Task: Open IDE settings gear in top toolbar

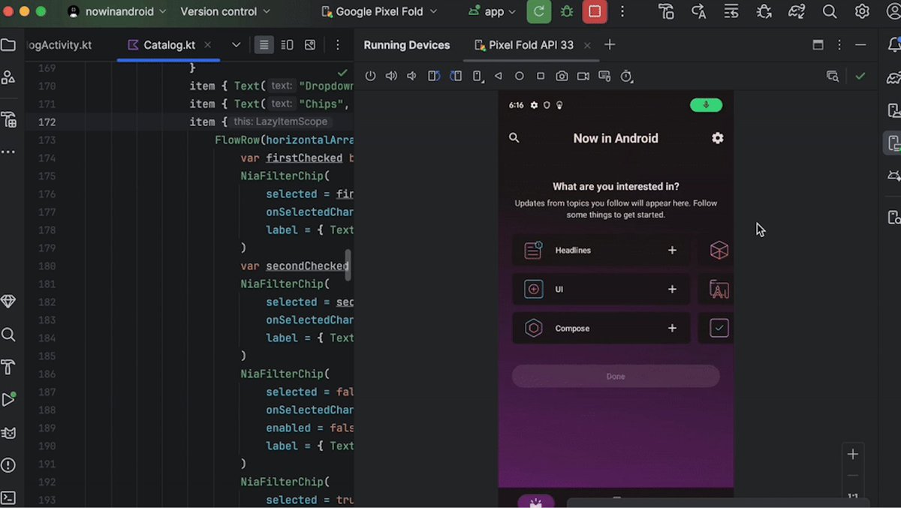Action: click(x=862, y=11)
